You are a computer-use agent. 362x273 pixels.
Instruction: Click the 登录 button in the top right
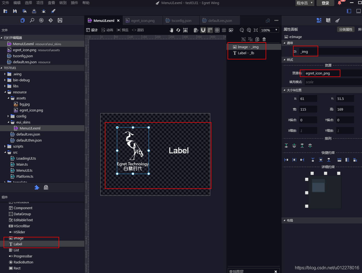coord(325,3)
